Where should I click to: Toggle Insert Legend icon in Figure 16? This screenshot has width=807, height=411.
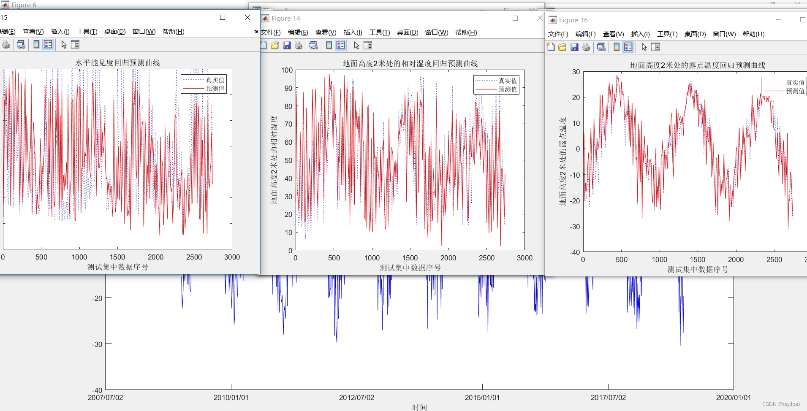click(x=628, y=47)
